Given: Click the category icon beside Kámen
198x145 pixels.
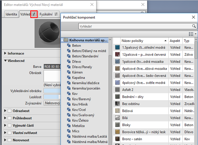Looking at the screenshot, I should click(69, 72).
